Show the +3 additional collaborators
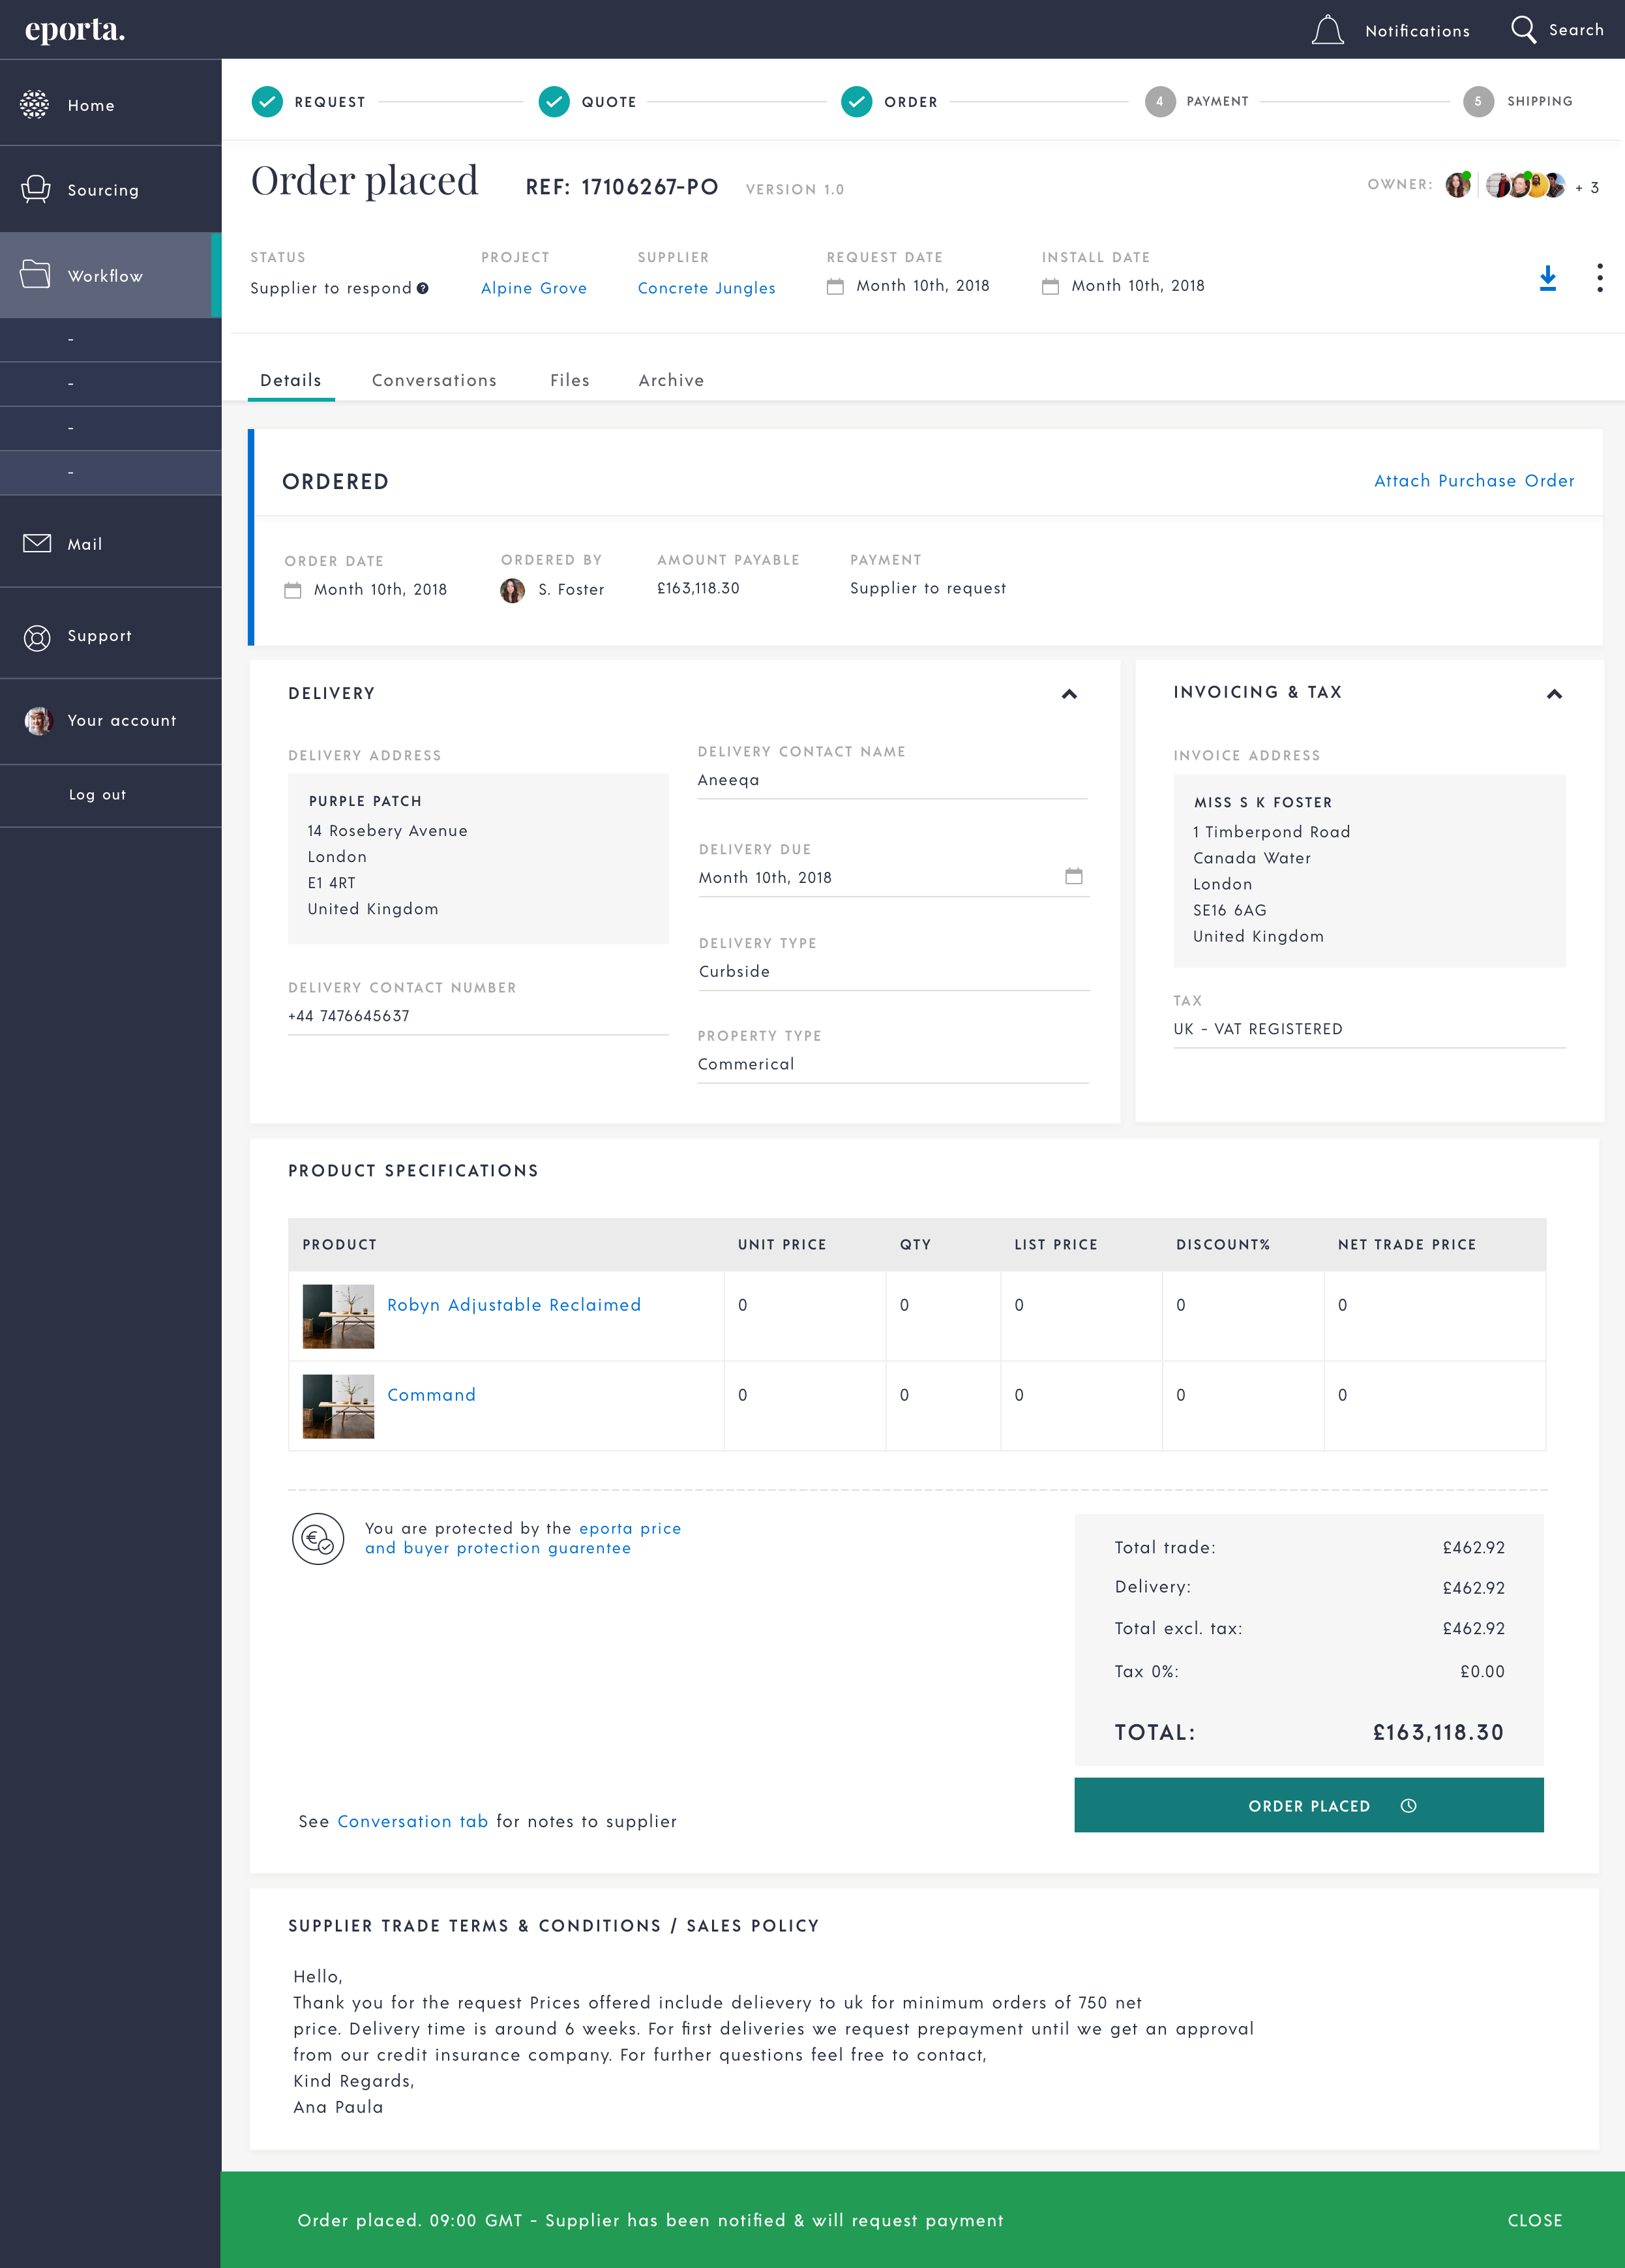The width and height of the screenshot is (1625, 2268). tap(1587, 187)
